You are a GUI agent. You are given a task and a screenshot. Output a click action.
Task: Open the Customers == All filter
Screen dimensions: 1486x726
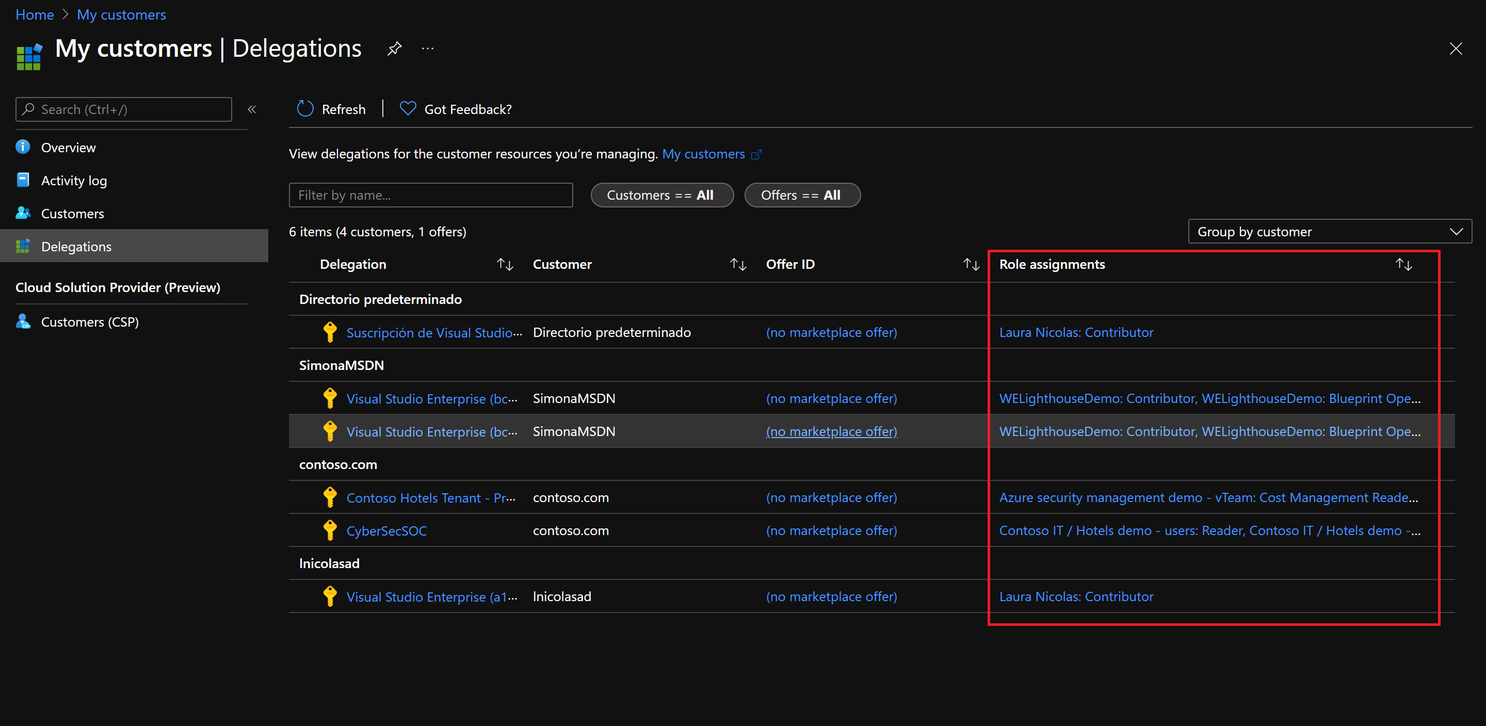click(661, 195)
